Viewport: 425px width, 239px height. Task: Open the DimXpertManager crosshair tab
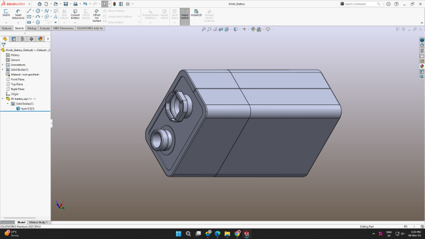click(x=32, y=39)
